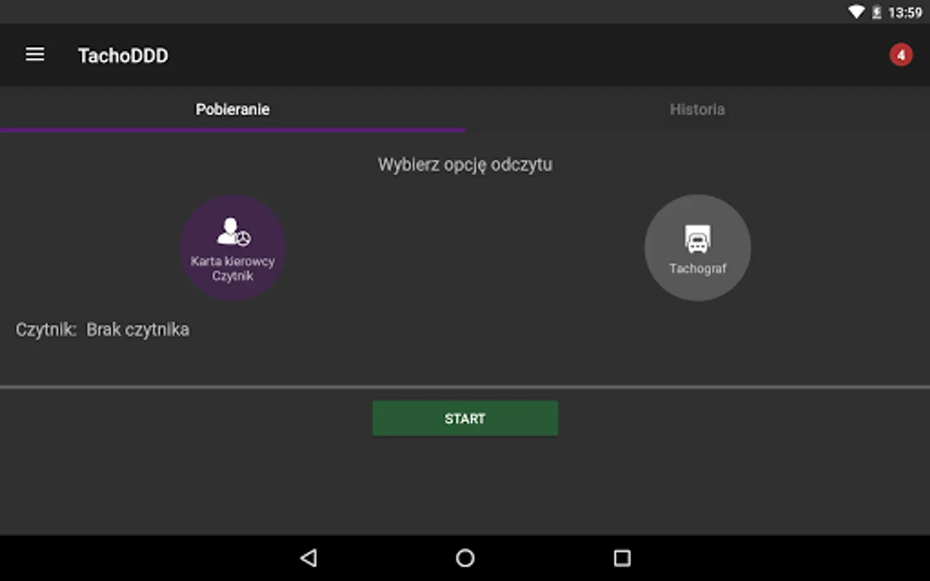Viewport: 930px width, 581px height.
Task: Tap the battery status icon
Action: click(x=876, y=12)
